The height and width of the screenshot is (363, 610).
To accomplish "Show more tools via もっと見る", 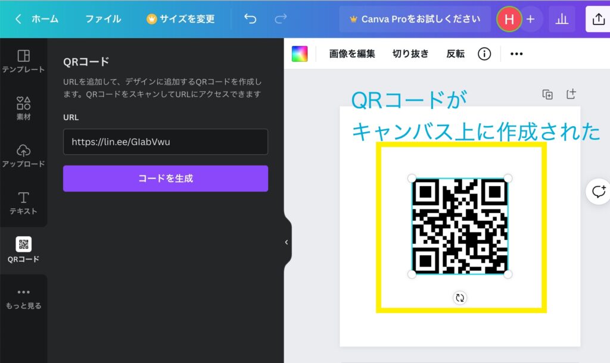I will [x=23, y=299].
